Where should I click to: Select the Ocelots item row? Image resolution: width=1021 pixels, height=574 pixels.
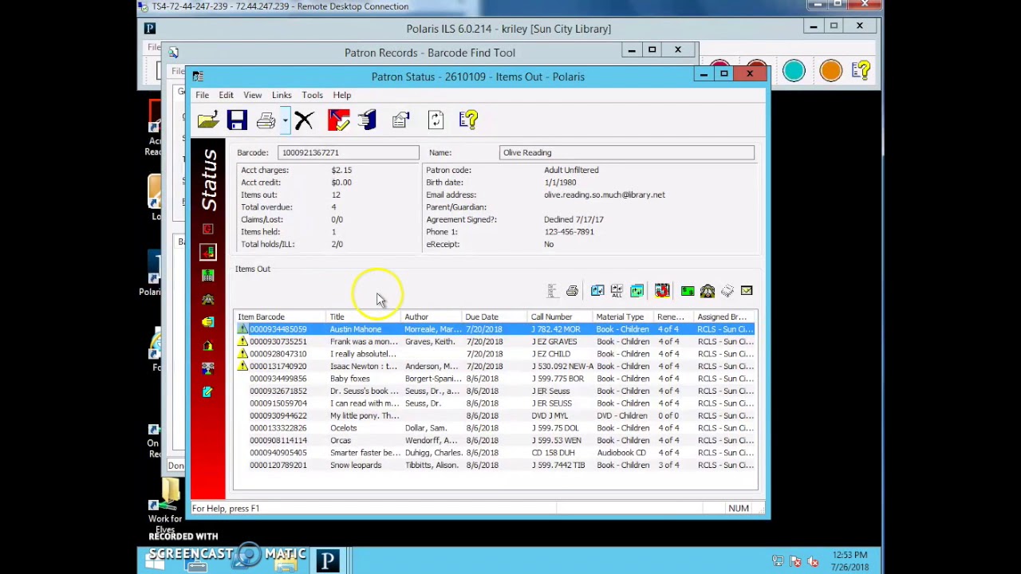pyautogui.click(x=495, y=428)
